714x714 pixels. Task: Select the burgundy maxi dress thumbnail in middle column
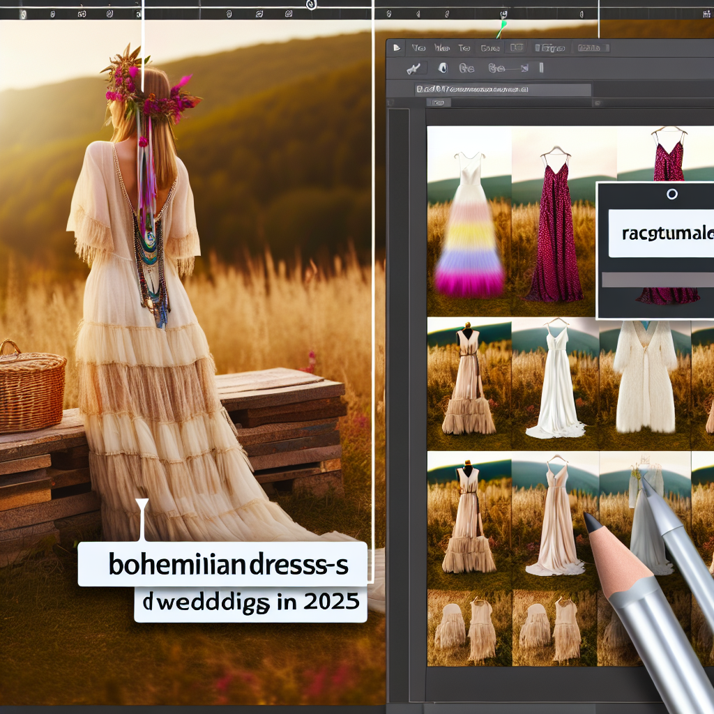point(554,223)
